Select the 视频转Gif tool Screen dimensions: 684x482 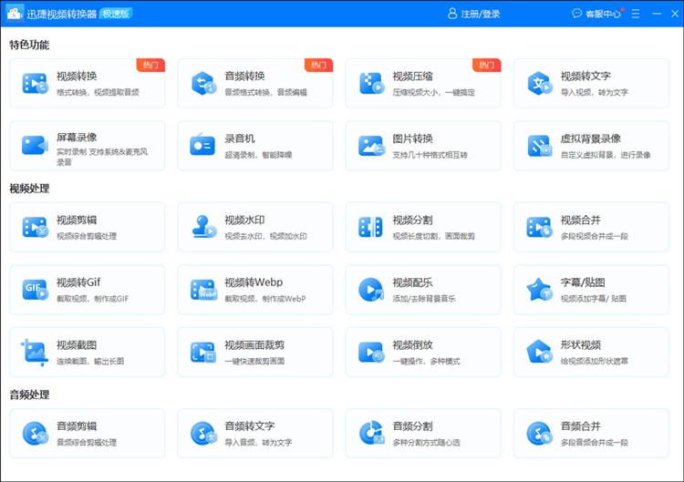click(87, 289)
